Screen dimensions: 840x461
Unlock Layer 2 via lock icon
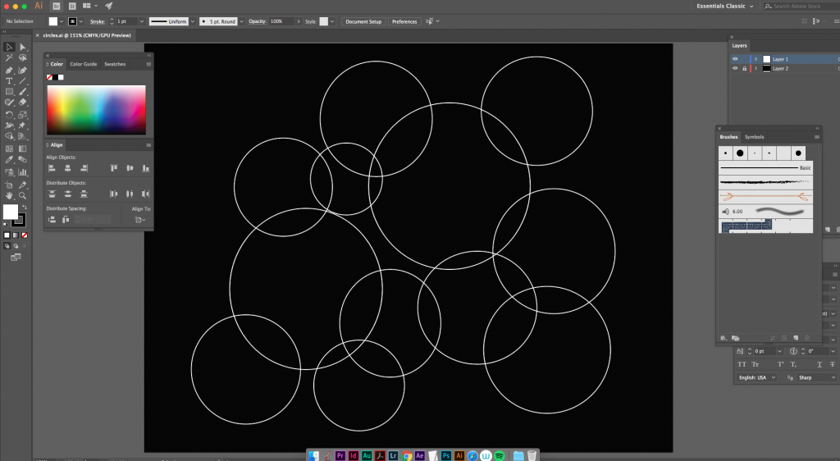click(744, 69)
